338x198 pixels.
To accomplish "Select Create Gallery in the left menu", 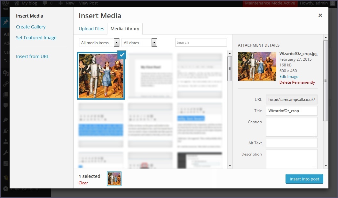I will click(x=31, y=27).
